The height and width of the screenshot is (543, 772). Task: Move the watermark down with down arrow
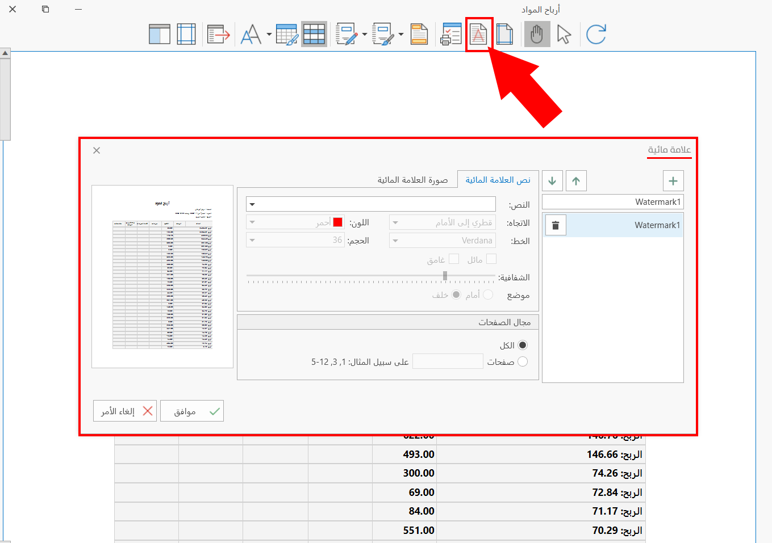[x=552, y=181]
